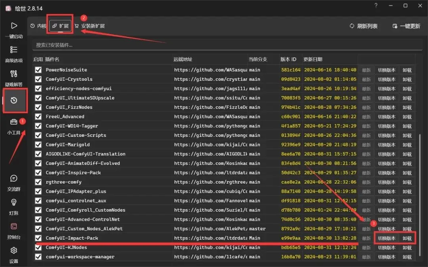This screenshot has width=428, height=267.
Task: Toggle ComfyUI-WD14-Tagger checkbox
Action: pyautogui.click(x=38, y=126)
